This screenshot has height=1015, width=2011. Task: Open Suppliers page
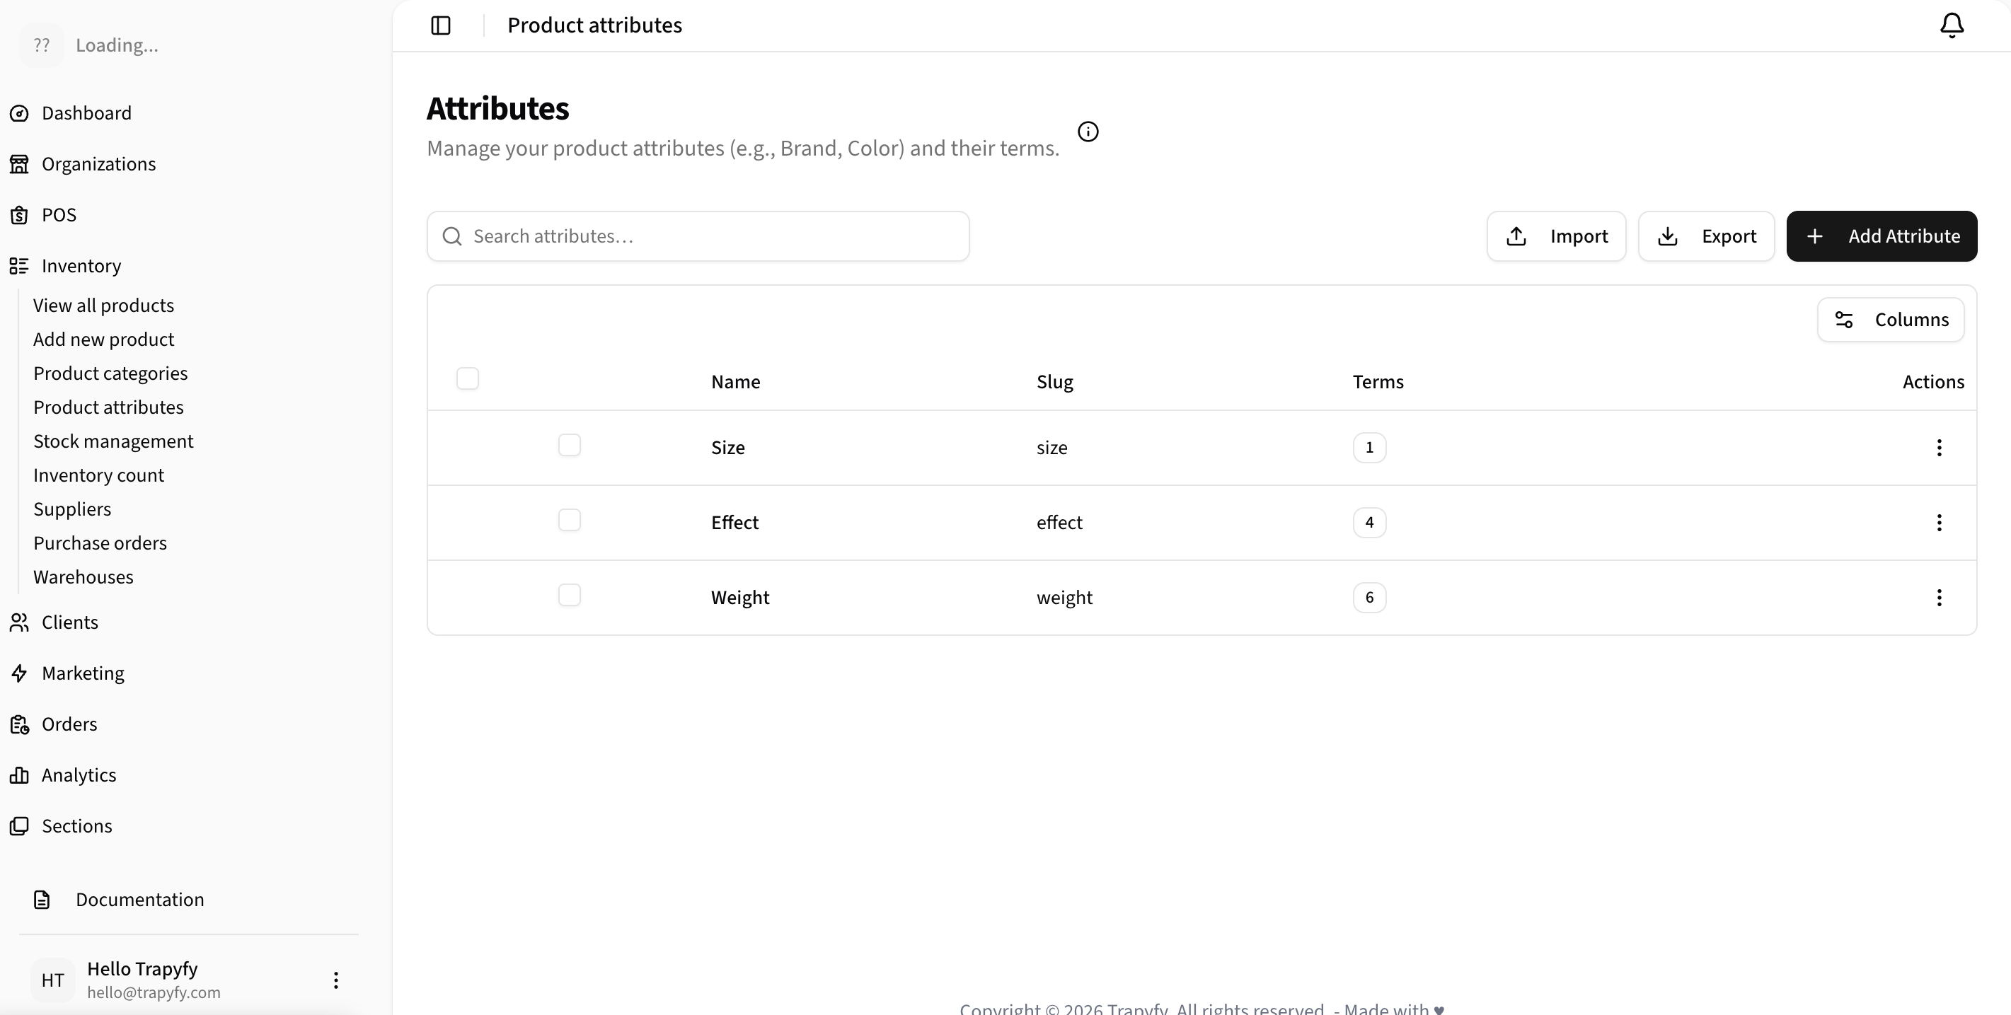point(72,509)
